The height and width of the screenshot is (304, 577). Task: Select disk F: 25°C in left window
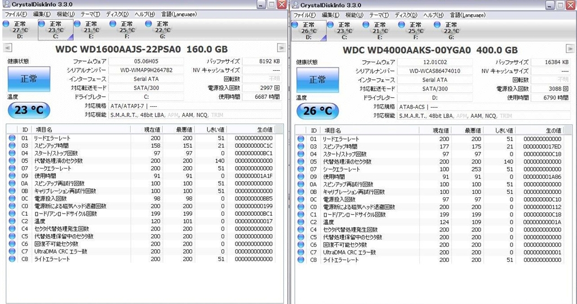(127, 30)
